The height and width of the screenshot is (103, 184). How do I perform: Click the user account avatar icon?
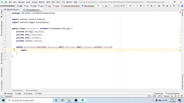pos(182,6)
